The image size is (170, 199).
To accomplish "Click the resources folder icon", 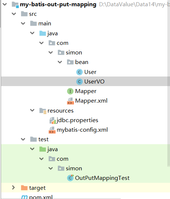I will [43, 111].
